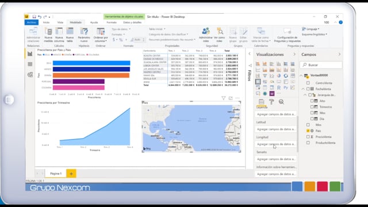Click the Nueva medida ribbon icon

click(x=48, y=34)
